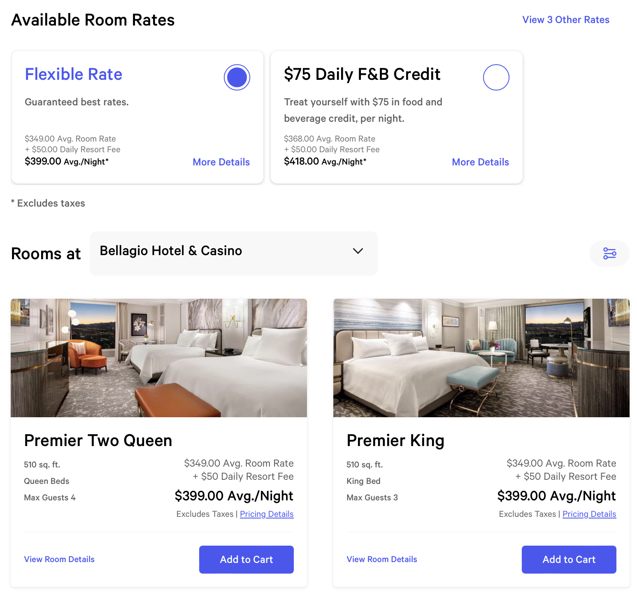Select the $75 Daily F&B Credit radio button
This screenshot has height=595, width=637.
(496, 77)
